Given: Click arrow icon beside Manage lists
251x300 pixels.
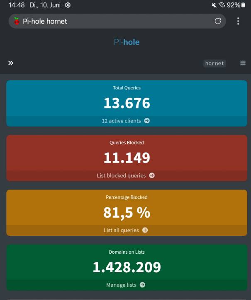Looking at the screenshot, I should pos(142,285).
